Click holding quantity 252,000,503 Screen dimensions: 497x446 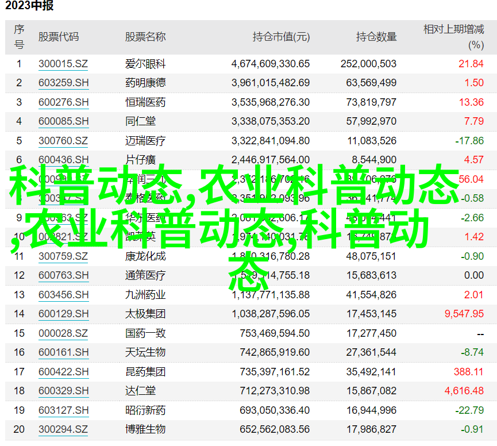369,64
